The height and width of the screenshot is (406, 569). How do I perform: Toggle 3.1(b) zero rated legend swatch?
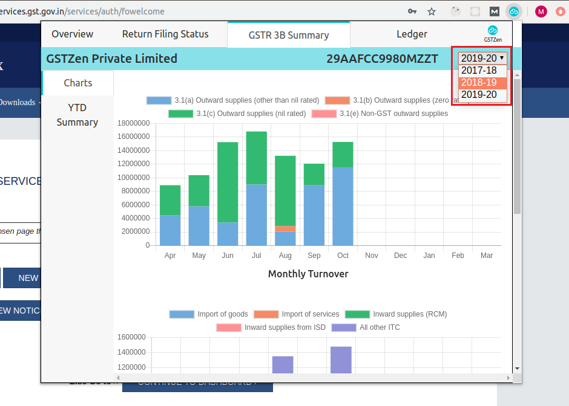coord(337,100)
